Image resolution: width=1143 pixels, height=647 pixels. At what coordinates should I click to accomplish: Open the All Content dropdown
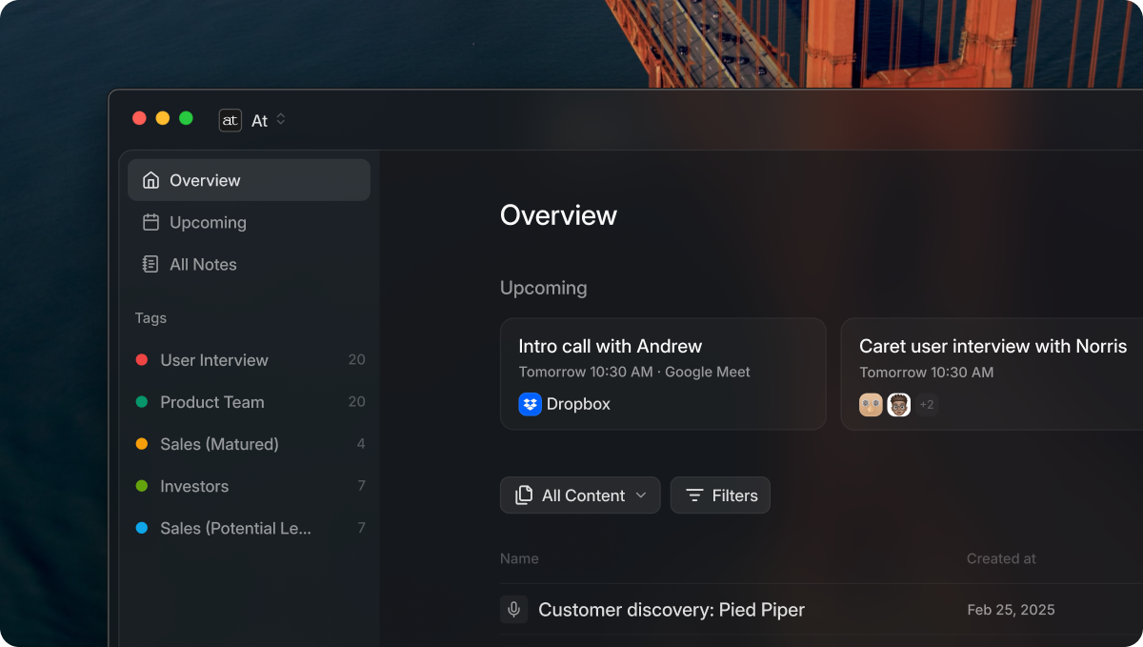point(580,495)
